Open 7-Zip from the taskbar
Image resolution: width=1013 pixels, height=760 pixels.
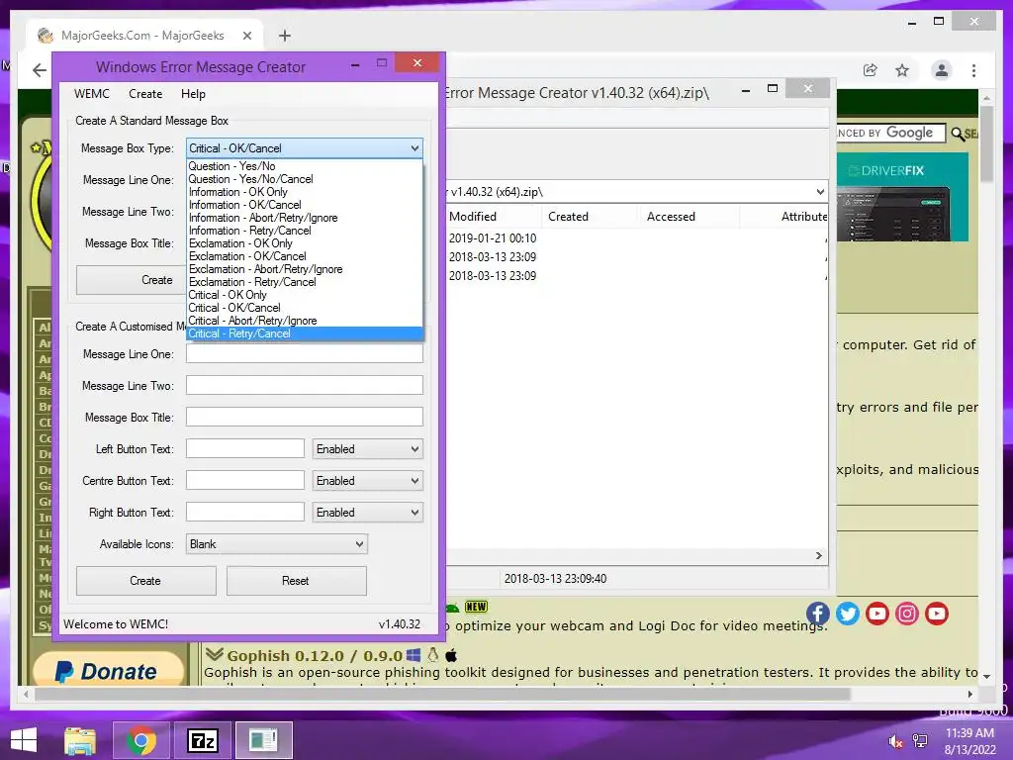202,740
